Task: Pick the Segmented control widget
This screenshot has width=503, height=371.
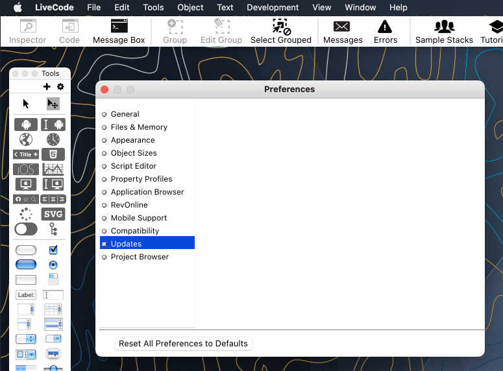Action: click(53, 199)
